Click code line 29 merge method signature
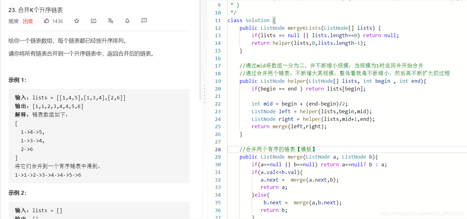 tap(308, 157)
